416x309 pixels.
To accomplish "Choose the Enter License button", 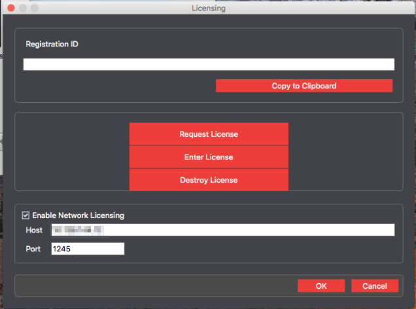I will click(209, 157).
